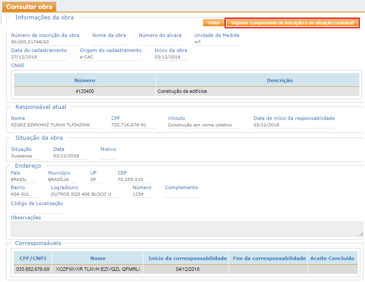Select the Consultar obra tab
Viewport: 365px width, 282px height.
[x=29, y=6]
